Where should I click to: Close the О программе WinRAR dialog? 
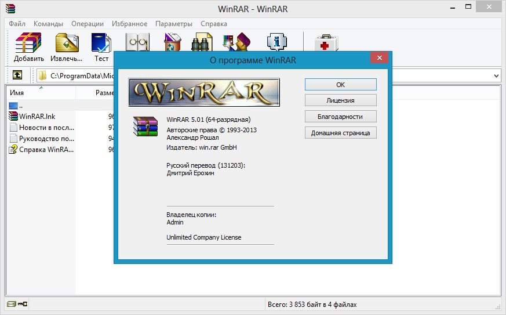click(380, 58)
